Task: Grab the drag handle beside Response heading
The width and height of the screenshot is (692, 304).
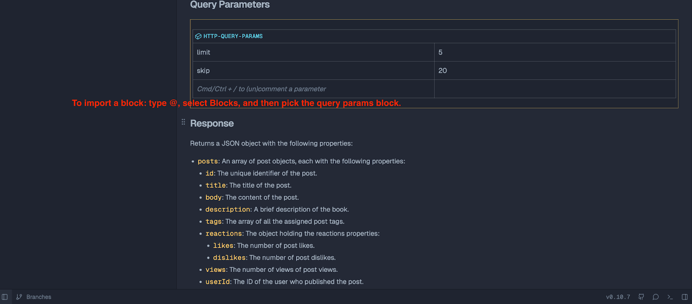Action: 183,122
